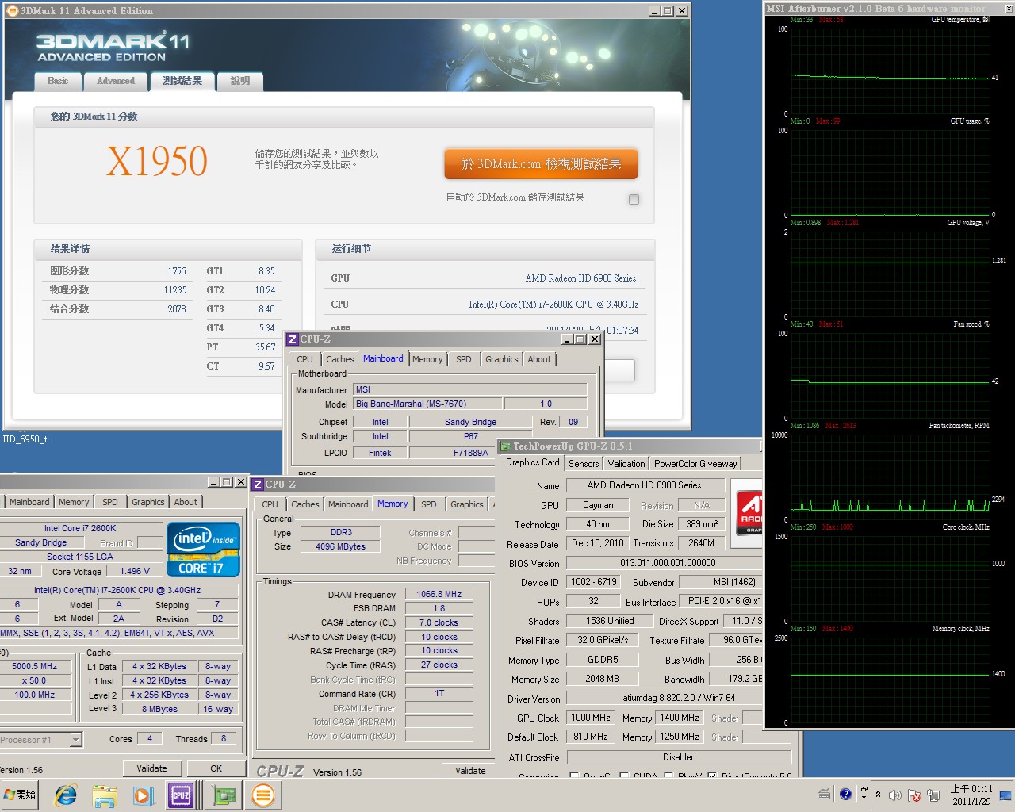Click DRAM Frequency value 1066.8 MHz

439,594
